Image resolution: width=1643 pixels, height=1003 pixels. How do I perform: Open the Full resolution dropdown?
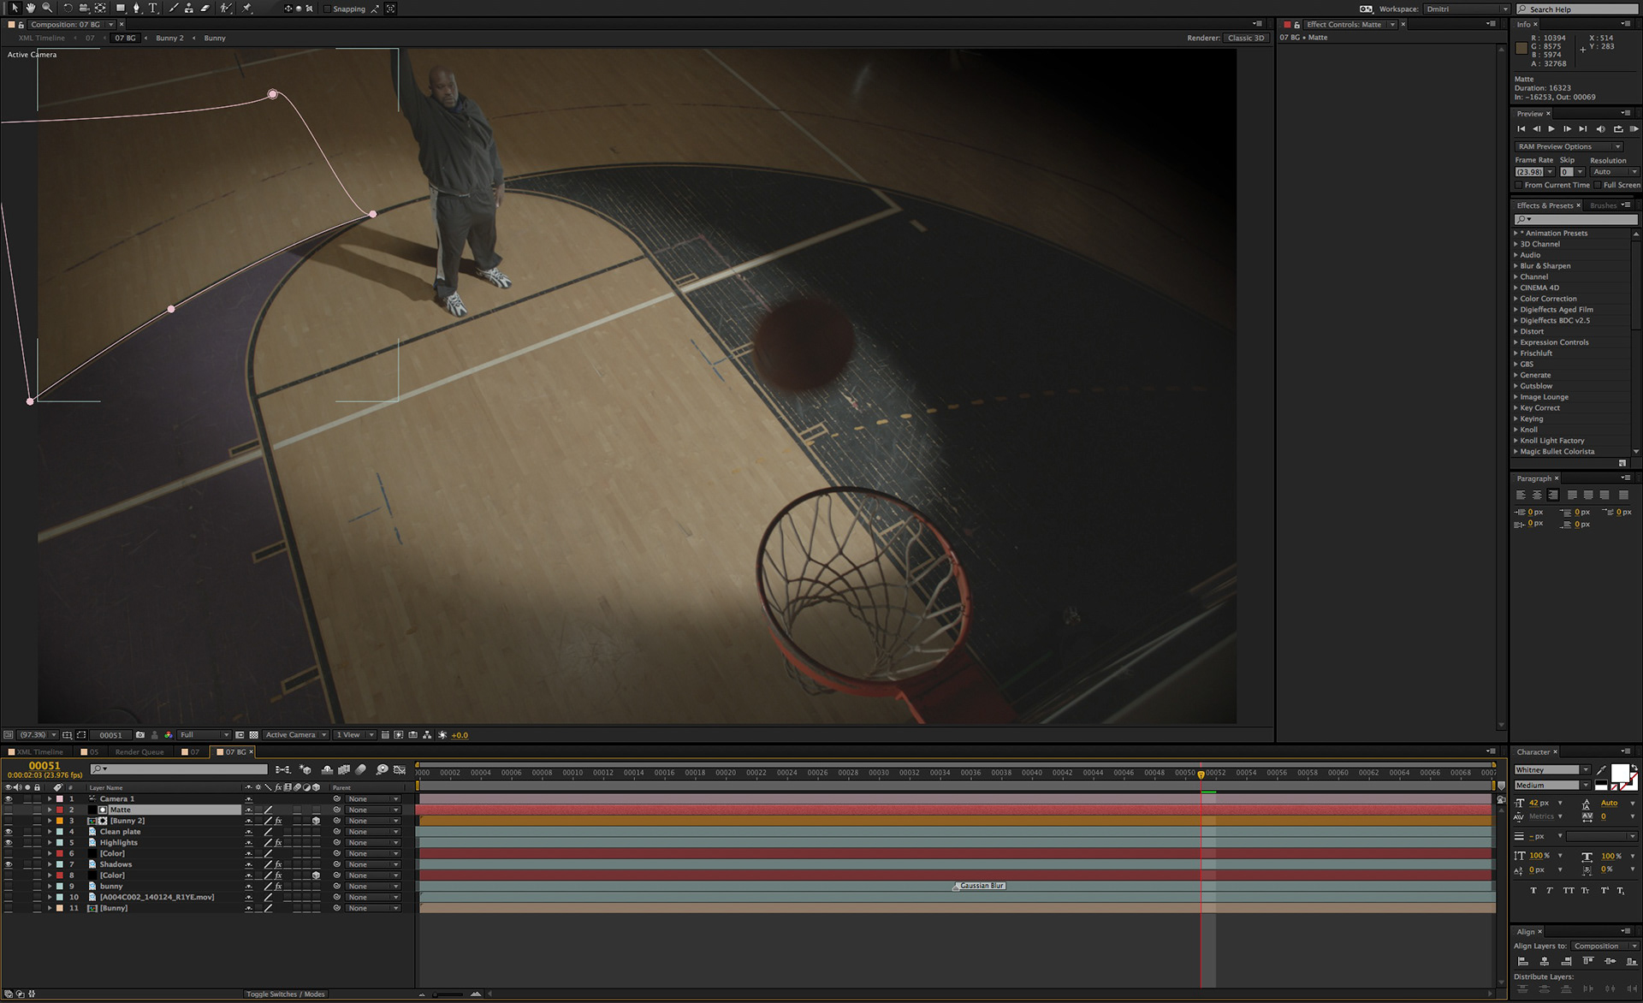coord(204,735)
